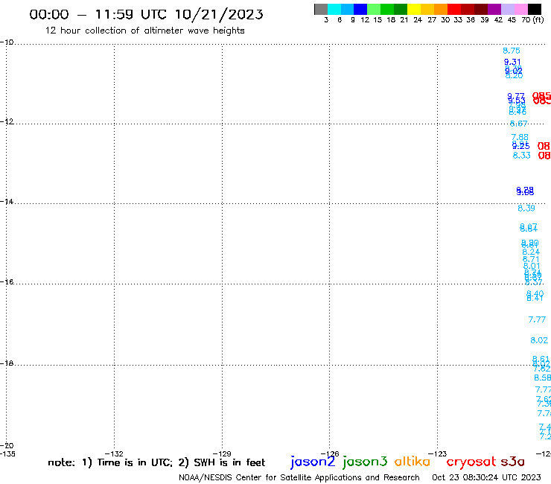The width and height of the screenshot is (551, 484).
Task: Click the wave height value 9.31
Action: coord(512,62)
